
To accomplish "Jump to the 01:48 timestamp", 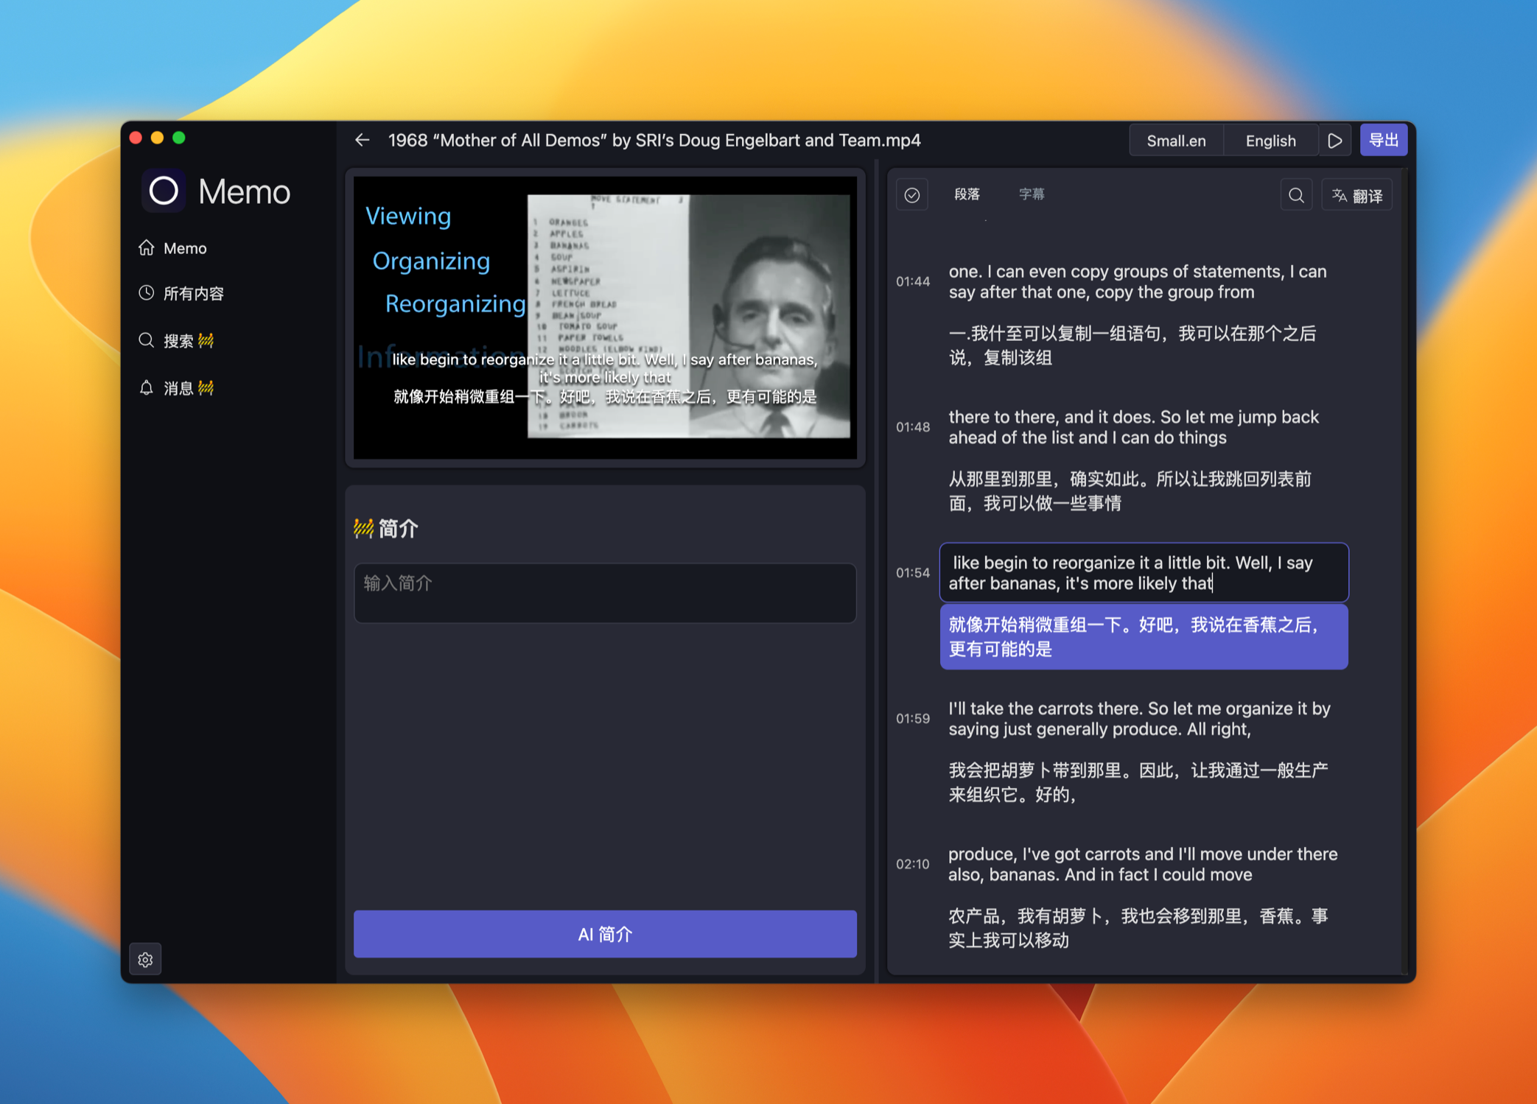I will (x=912, y=427).
